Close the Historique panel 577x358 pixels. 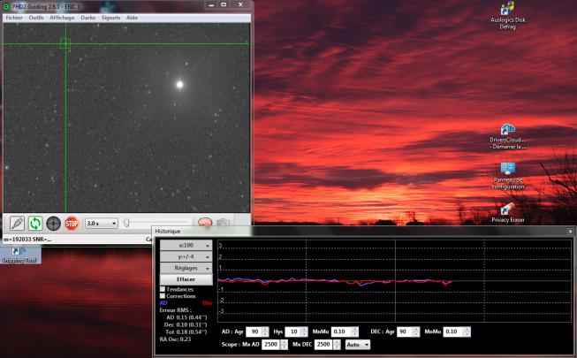(571, 232)
